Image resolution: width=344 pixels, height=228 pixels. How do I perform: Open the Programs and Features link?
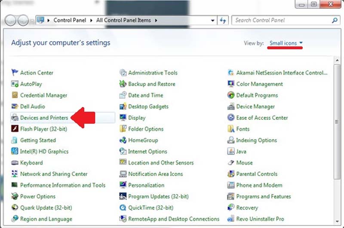(263, 197)
